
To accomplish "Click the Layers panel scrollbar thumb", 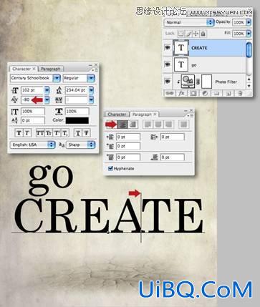I will pyautogui.click(x=249, y=49).
